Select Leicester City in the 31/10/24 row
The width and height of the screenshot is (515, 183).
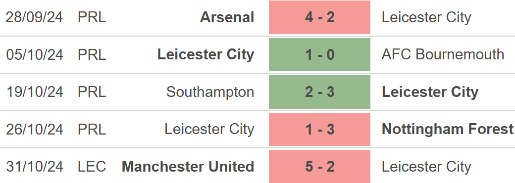click(426, 166)
